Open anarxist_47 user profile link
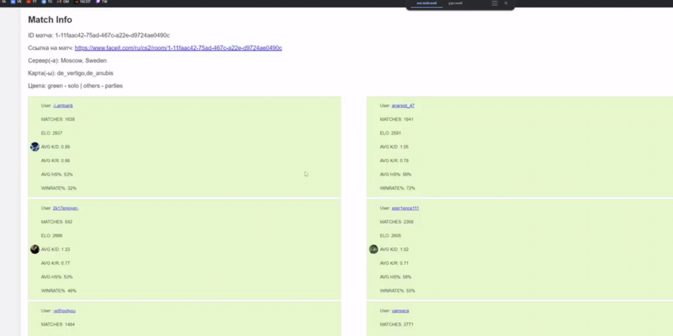 click(403, 106)
